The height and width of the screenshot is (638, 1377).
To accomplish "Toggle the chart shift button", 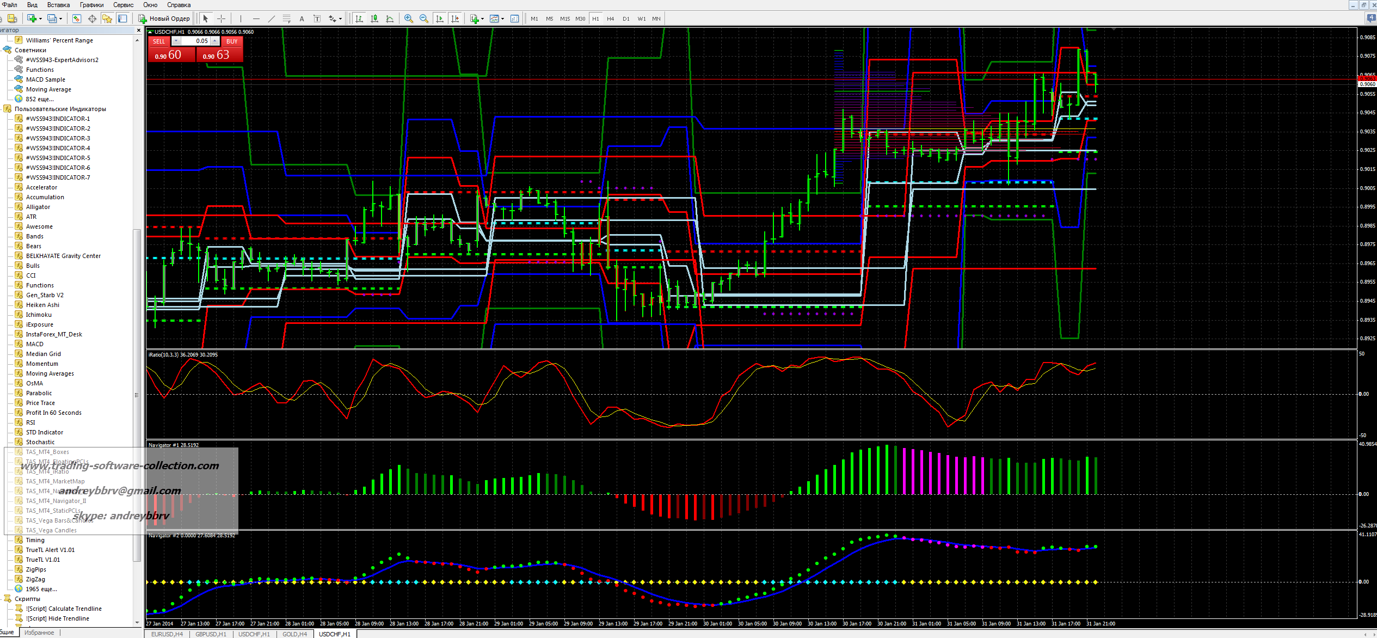I will pyautogui.click(x=455, y=19).
